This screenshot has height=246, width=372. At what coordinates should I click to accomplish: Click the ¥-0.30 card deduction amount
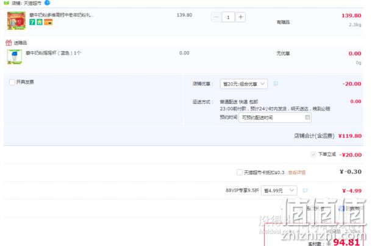tap(351, 172)
